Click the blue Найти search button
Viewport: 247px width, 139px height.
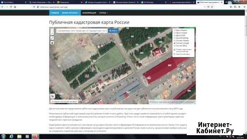[113, 31]
